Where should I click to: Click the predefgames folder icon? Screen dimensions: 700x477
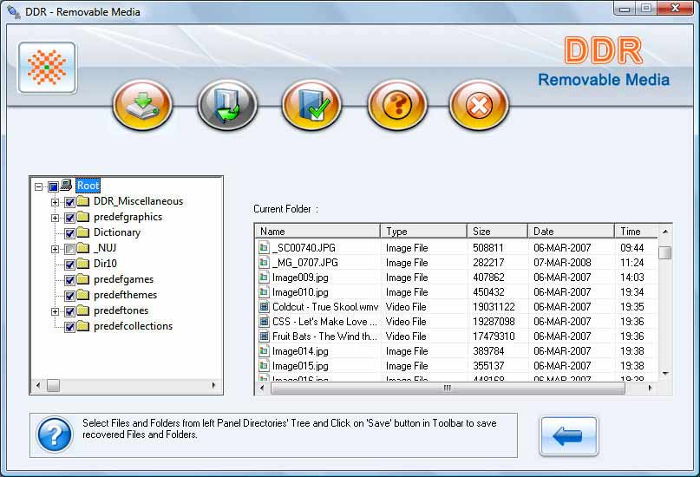(x=83, y=279)
